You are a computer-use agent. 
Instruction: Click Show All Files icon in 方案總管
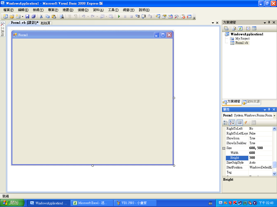tap(234, 28)
